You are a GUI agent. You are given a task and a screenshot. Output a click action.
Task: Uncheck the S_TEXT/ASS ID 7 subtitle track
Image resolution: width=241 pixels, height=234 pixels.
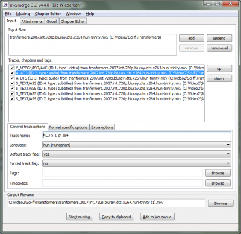click(x=12, y=99)
